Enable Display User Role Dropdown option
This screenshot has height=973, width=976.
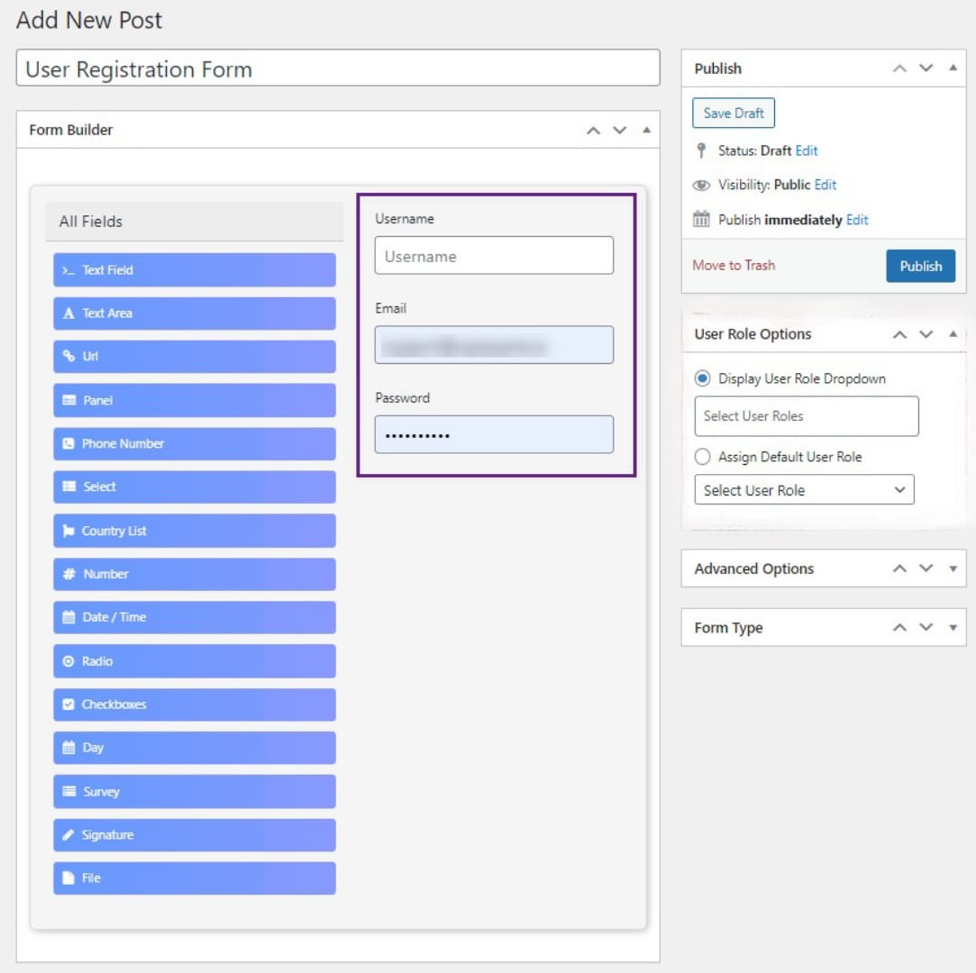tap(702, 378)
